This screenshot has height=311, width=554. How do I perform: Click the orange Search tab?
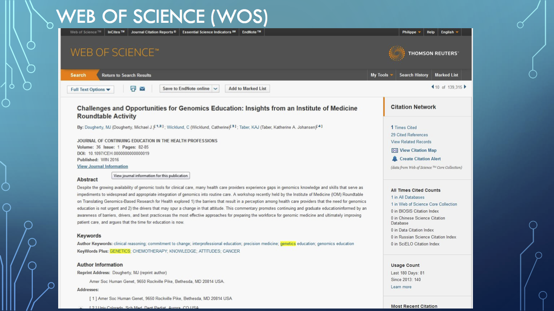[78, 75]
